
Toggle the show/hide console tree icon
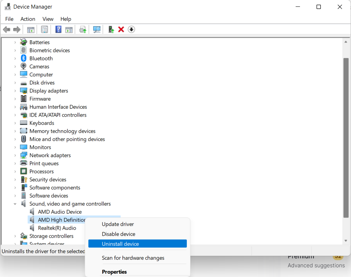pyautogui.click(x=31, y=29)
